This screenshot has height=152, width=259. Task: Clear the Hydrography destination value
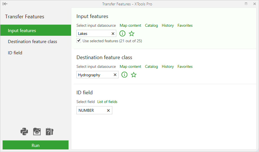115,75
